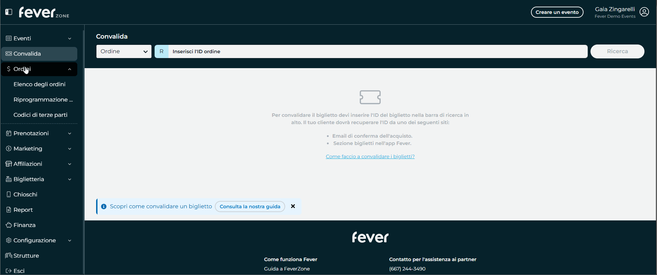Open the Ordine search type dropdown

124,51
